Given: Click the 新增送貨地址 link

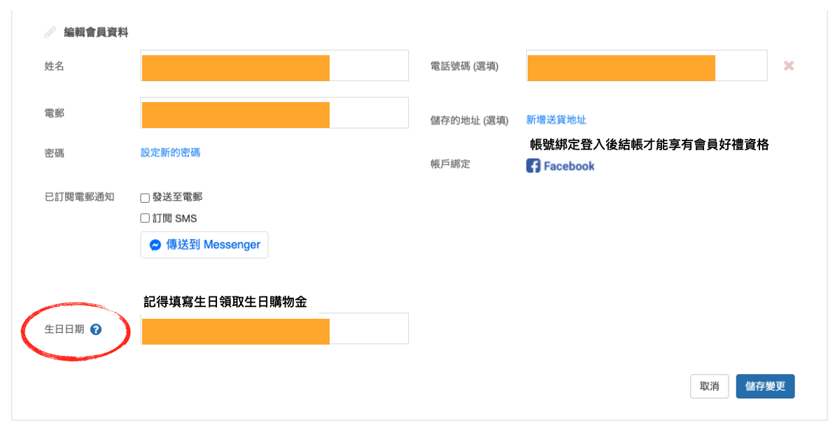Looking at the screenshot, I should pyautogui.click(x=556, y=120).
